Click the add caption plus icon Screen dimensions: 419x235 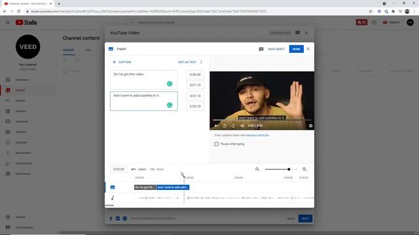(114, 62)
